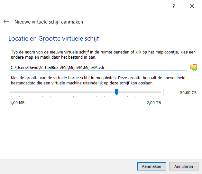Image resolution: width=202 pixels, height=174 pixels.
Task: Click the 4,00 MB minimum size label
Action: (x=17, y=103)
